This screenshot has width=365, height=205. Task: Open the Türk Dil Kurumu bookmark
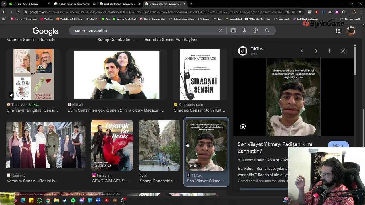152,19
